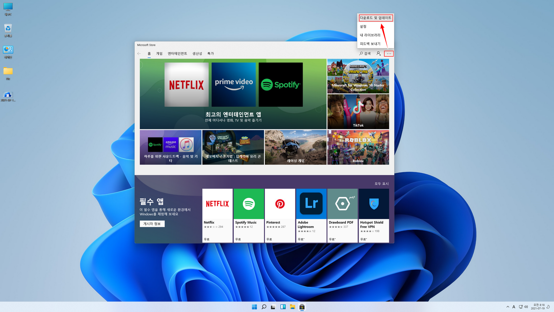Image resolution: width=554 pixels, height=312 pixels.
Task: Select the Control Panel desktop icon
Action: tap(8, 52)
